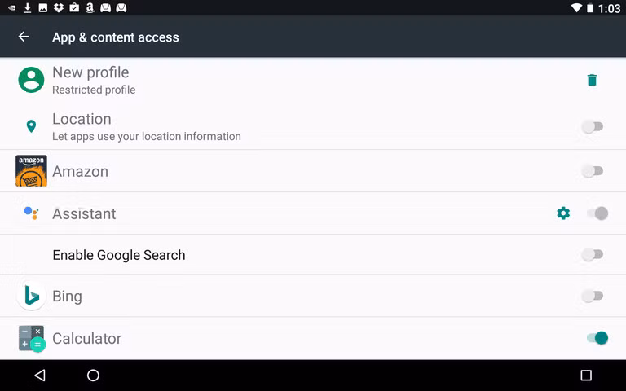626x391 pixels.
Task: Tap the Enable Google Search label
Action: (119, 255)
